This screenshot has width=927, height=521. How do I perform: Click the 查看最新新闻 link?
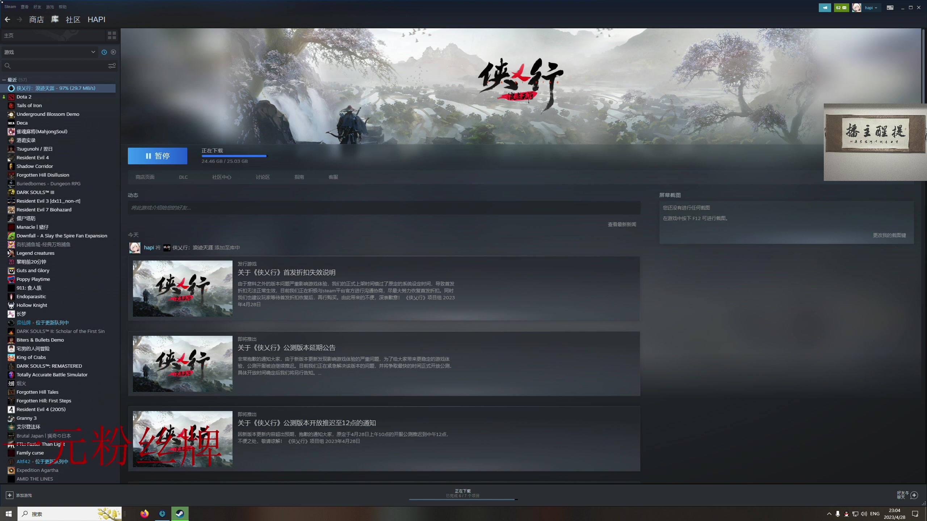[x=622, y=224]
